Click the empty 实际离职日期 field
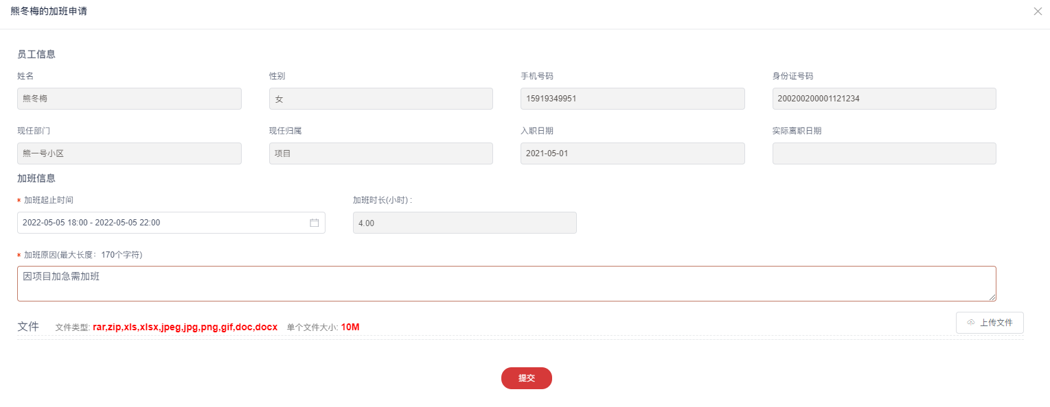This screenshot has height=407, width=1050. tap(884, 153)
